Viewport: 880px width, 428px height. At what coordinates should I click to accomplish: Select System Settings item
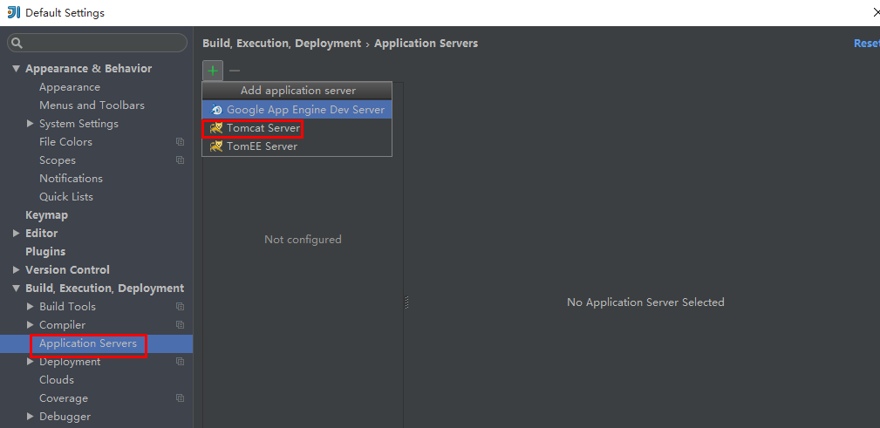pos(78,124)
